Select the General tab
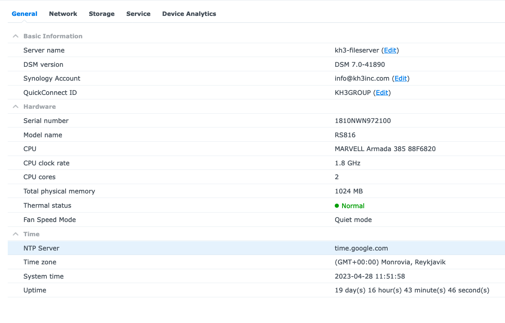The width and height of the screenshot is (505, 323). pos(24,14)
